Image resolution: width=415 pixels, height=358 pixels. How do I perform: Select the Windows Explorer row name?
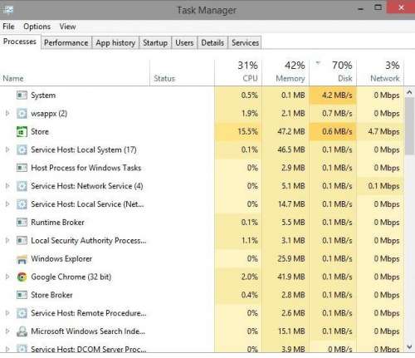(61, 259)
